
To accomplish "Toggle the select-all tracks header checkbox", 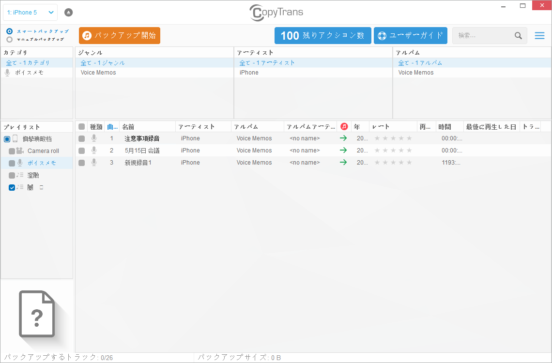I will click(x=82, y=127).
